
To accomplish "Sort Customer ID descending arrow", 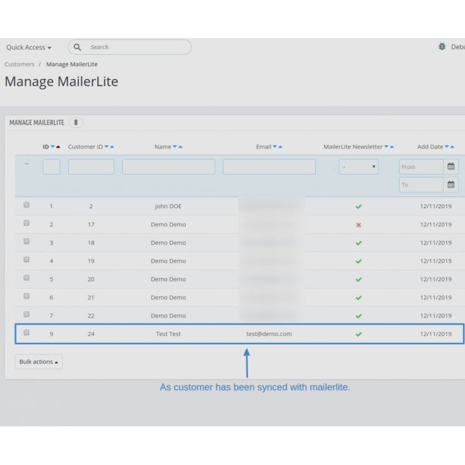I will (x=107, y=147).
